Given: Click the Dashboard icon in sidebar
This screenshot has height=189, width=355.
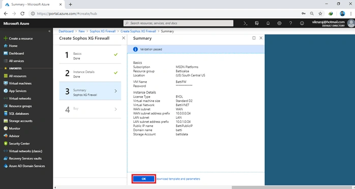Looking at the screenshot, I should click(x=6, y=53).
